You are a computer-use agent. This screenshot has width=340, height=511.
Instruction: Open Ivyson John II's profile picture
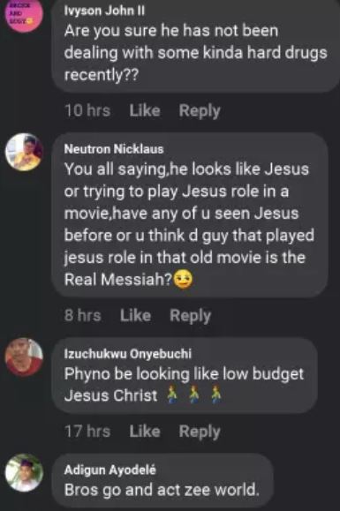(24, 14)
